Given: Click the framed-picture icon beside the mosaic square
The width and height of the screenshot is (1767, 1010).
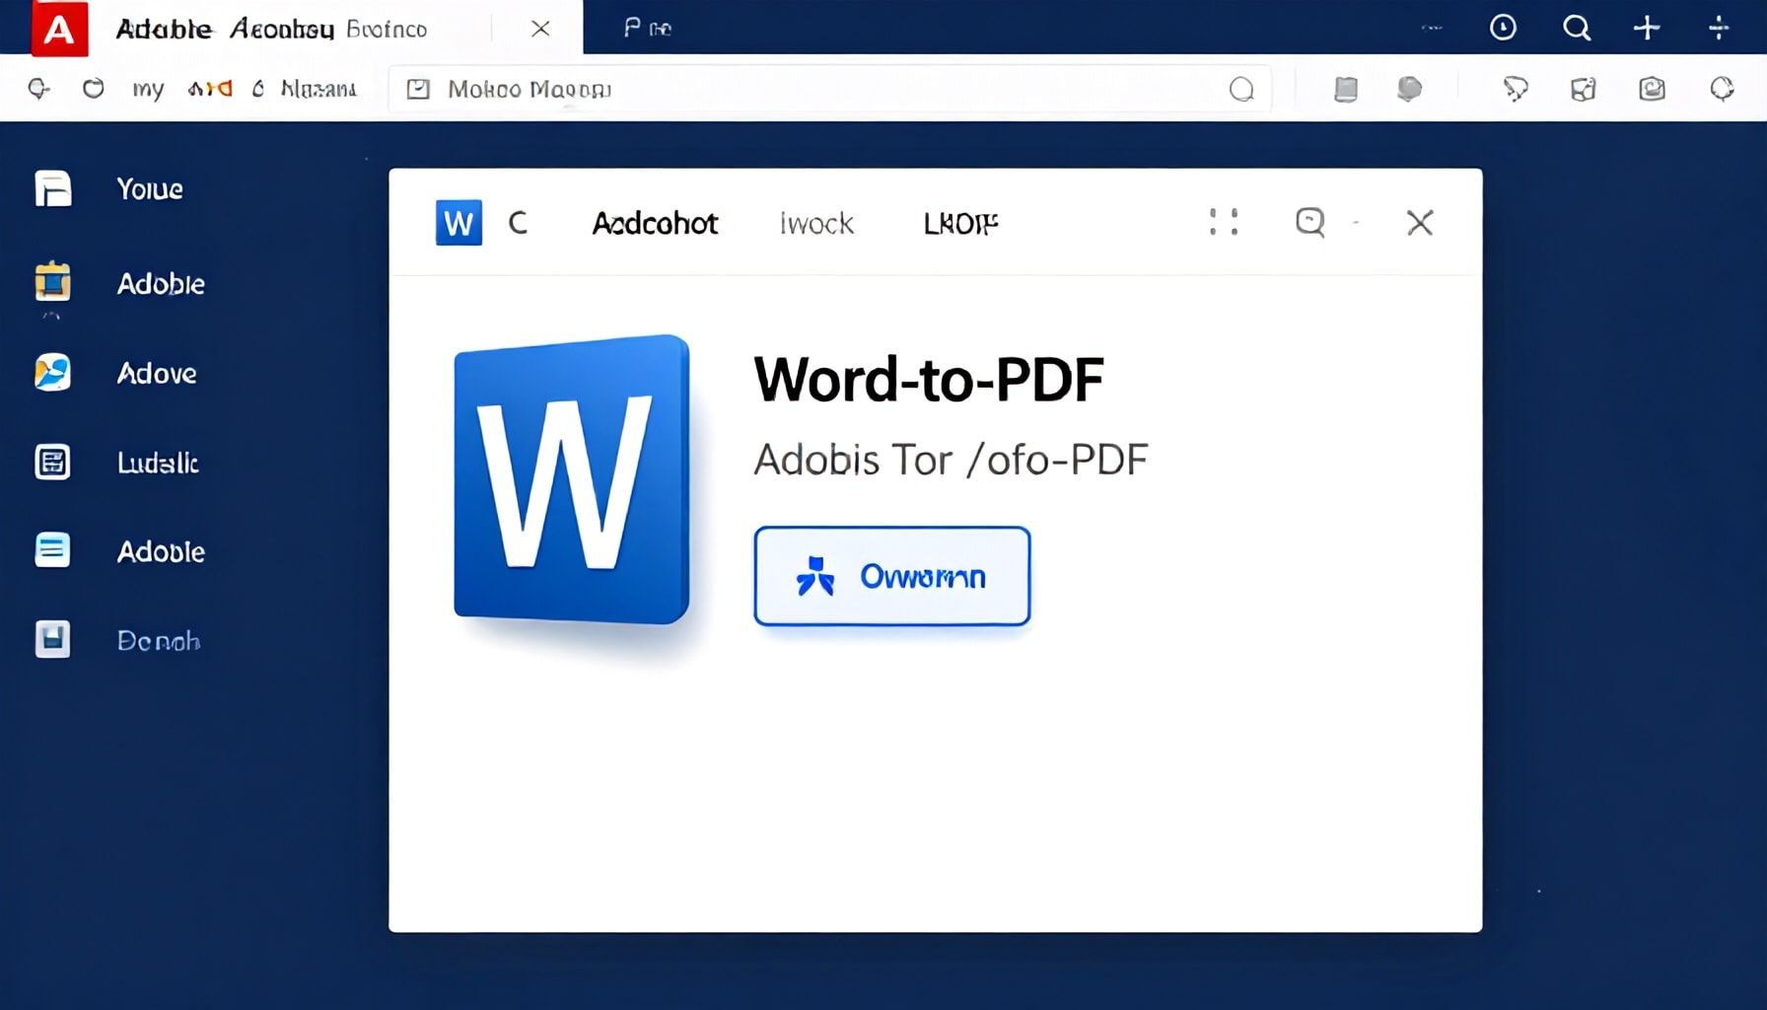Looking at the screenshot, I should [1652, 90].
